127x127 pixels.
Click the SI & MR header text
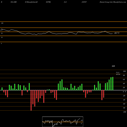point(13,2)
